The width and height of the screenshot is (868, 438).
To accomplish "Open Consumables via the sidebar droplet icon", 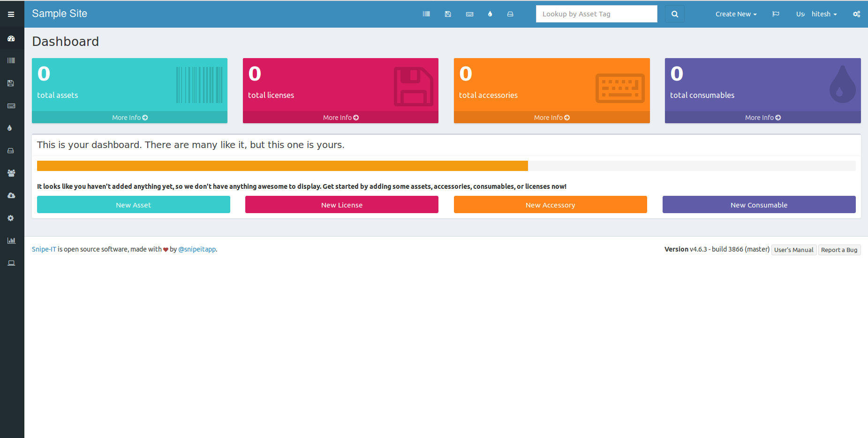I will pyautogui.click(x=9, y=128).
